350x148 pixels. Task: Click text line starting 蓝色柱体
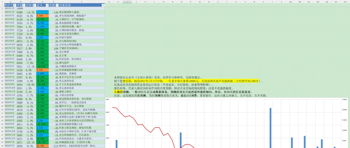click(174, 88)
